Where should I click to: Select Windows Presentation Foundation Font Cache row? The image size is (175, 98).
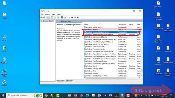click(x=112, y=54)
